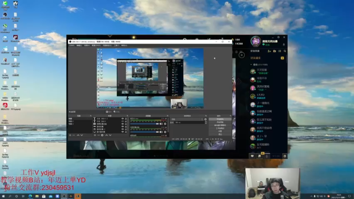Click the 工作室模式 studio mode button

220,128
